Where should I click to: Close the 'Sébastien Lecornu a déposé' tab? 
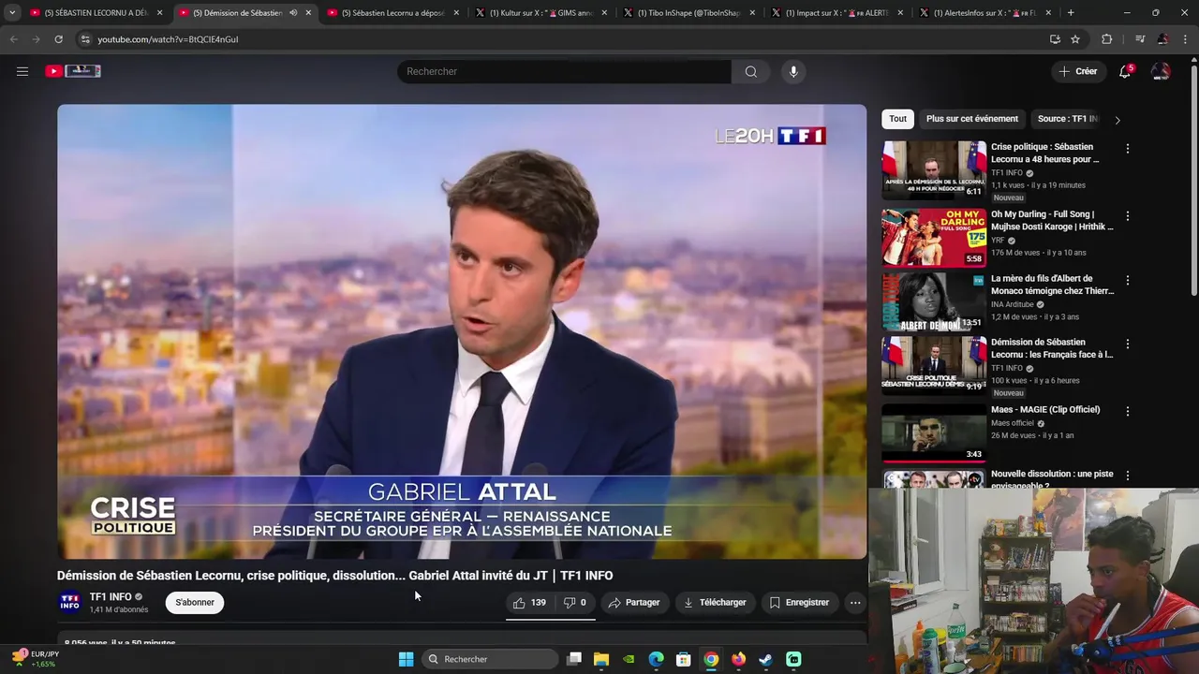click(x=456, y=13)
